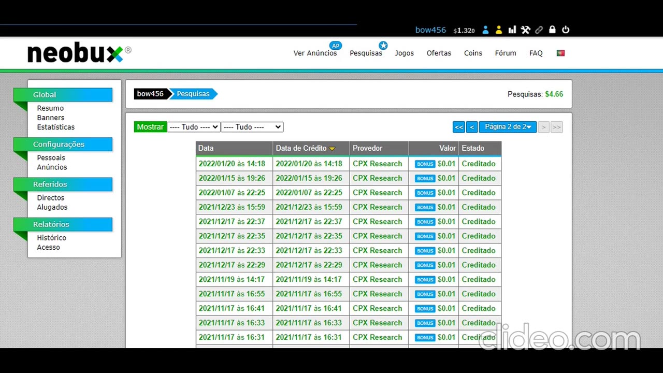Open Estatísticas in the sidebar
The height and width of the screenshot is (373, 663).
tap(56, 127)
